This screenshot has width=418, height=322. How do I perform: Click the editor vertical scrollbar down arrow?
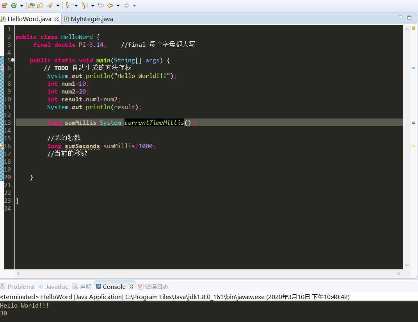click(x=407, y=265)
